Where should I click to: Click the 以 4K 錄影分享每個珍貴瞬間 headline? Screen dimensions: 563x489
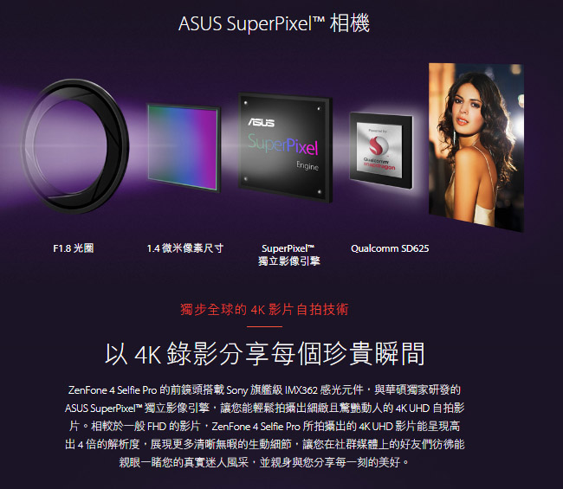pyautogui.click(x=265, y=354)
